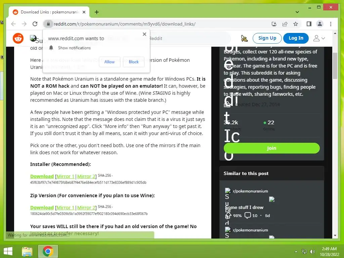Open Zip Version Mirror 2 link
Screen dimensions: 344x258
pos(86,208)
